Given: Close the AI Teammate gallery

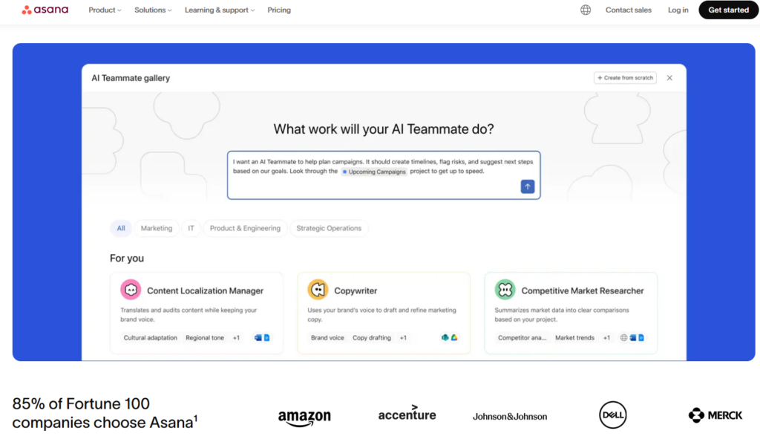Looking at the screenshot, I should (669, 78).
